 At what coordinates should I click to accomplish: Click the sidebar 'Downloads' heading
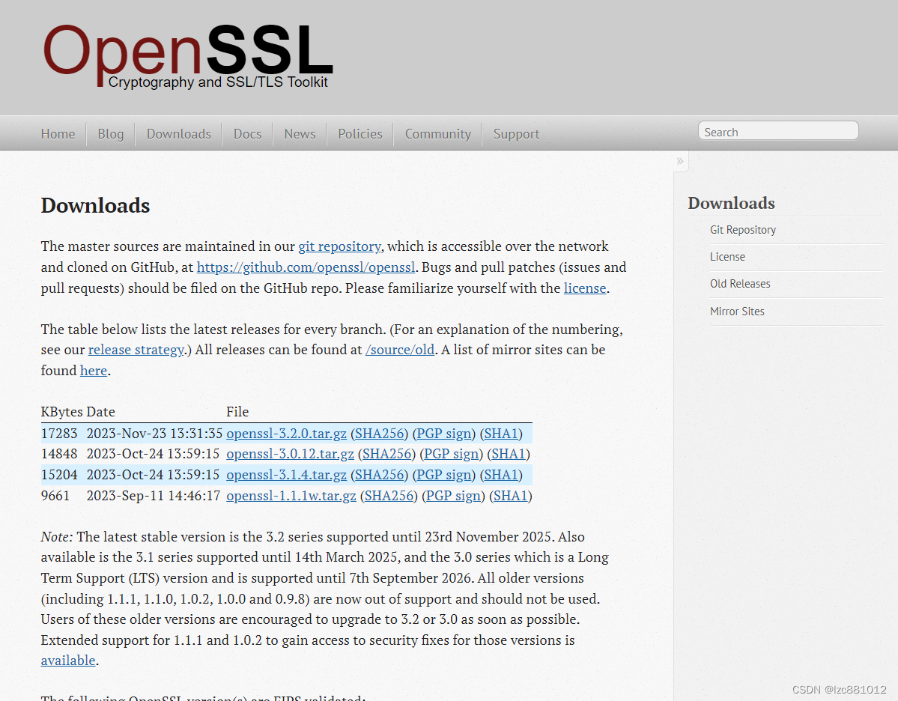coord(731,203)
